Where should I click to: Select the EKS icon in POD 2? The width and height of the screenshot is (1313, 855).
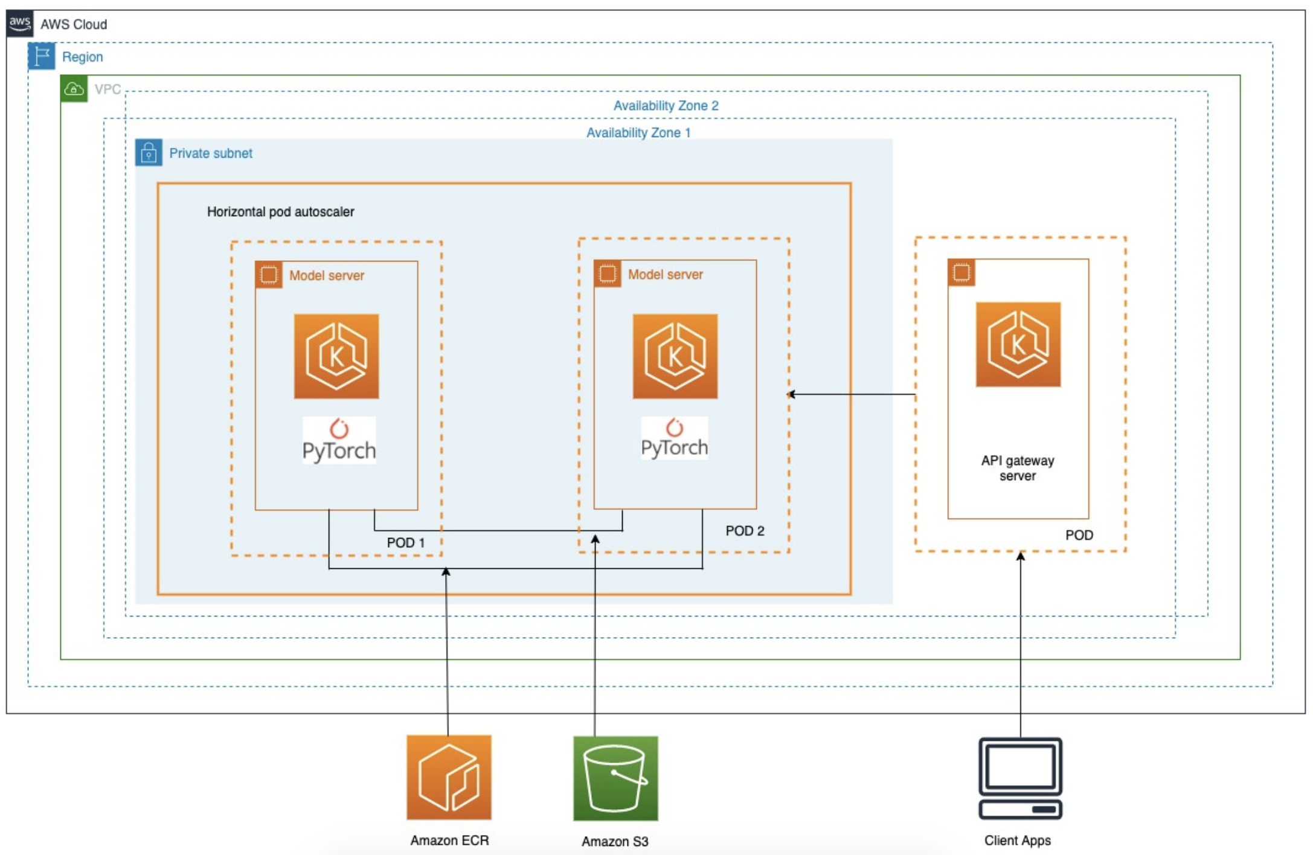click(675, 356)
